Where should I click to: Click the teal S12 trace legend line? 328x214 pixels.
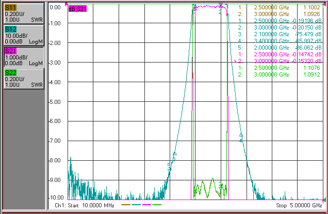pos(136,205)
